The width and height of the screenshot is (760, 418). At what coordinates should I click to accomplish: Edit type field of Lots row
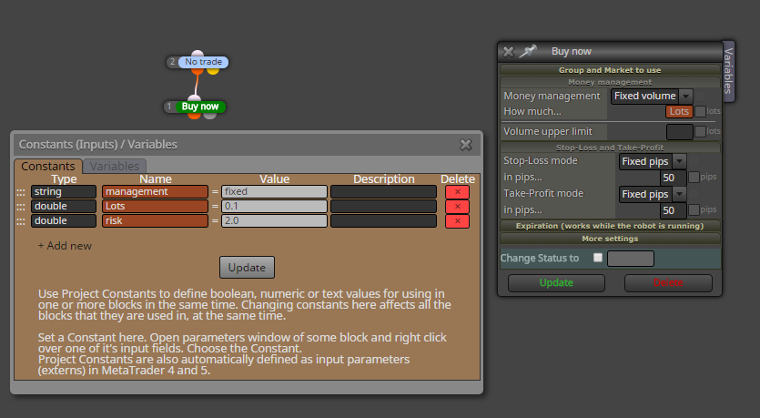(x=64, y=207)
